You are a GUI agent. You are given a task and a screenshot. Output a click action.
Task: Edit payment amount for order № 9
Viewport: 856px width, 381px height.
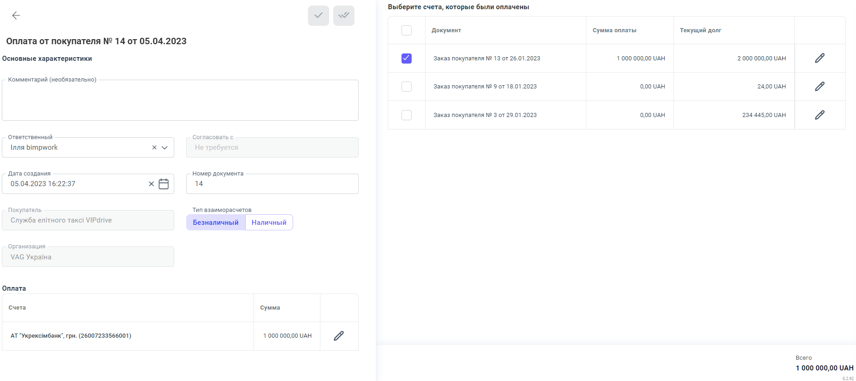pyautogui.click(x=820, y=87)
